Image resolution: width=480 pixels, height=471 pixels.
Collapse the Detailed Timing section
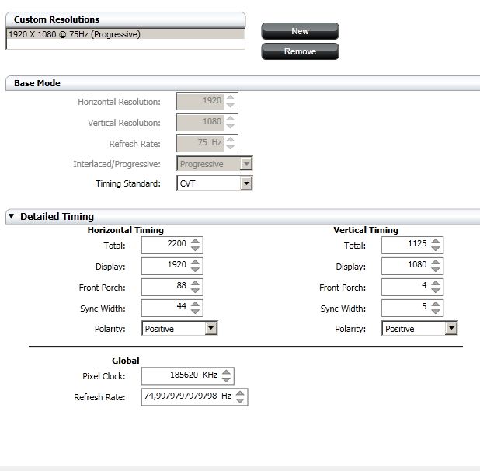12,216
